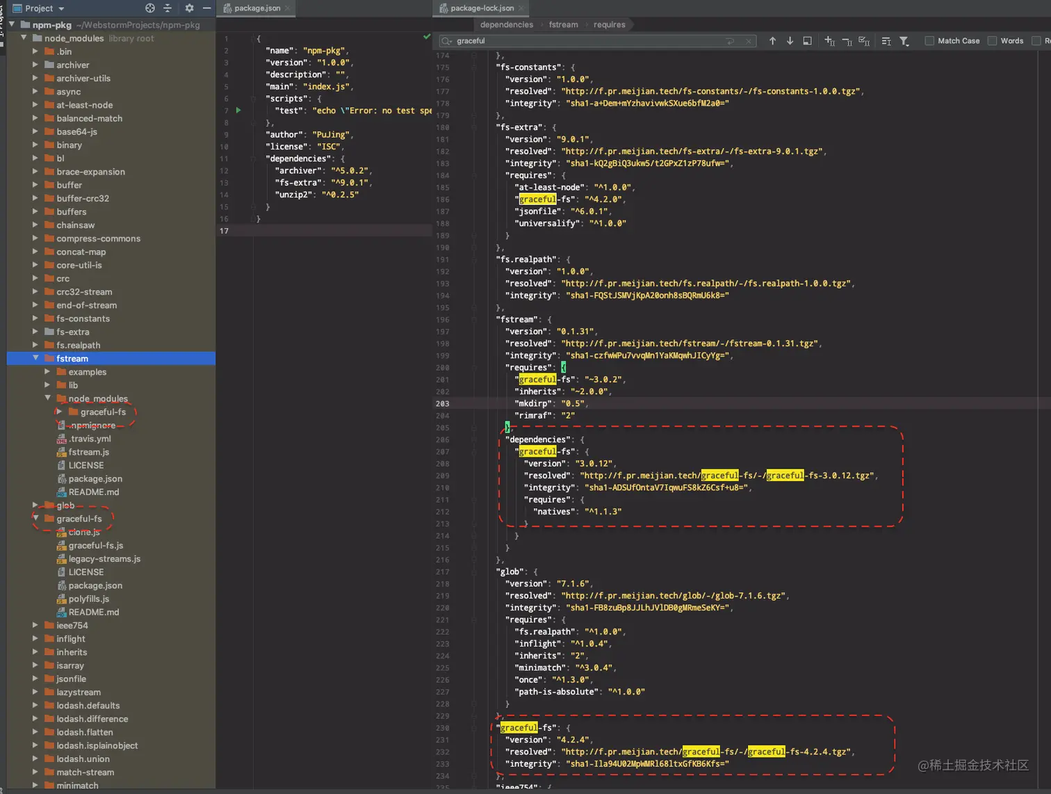This screenshot has width=1051, height=794.
Task: Click add selection for next occurrence icon
Action: point(829,41)
